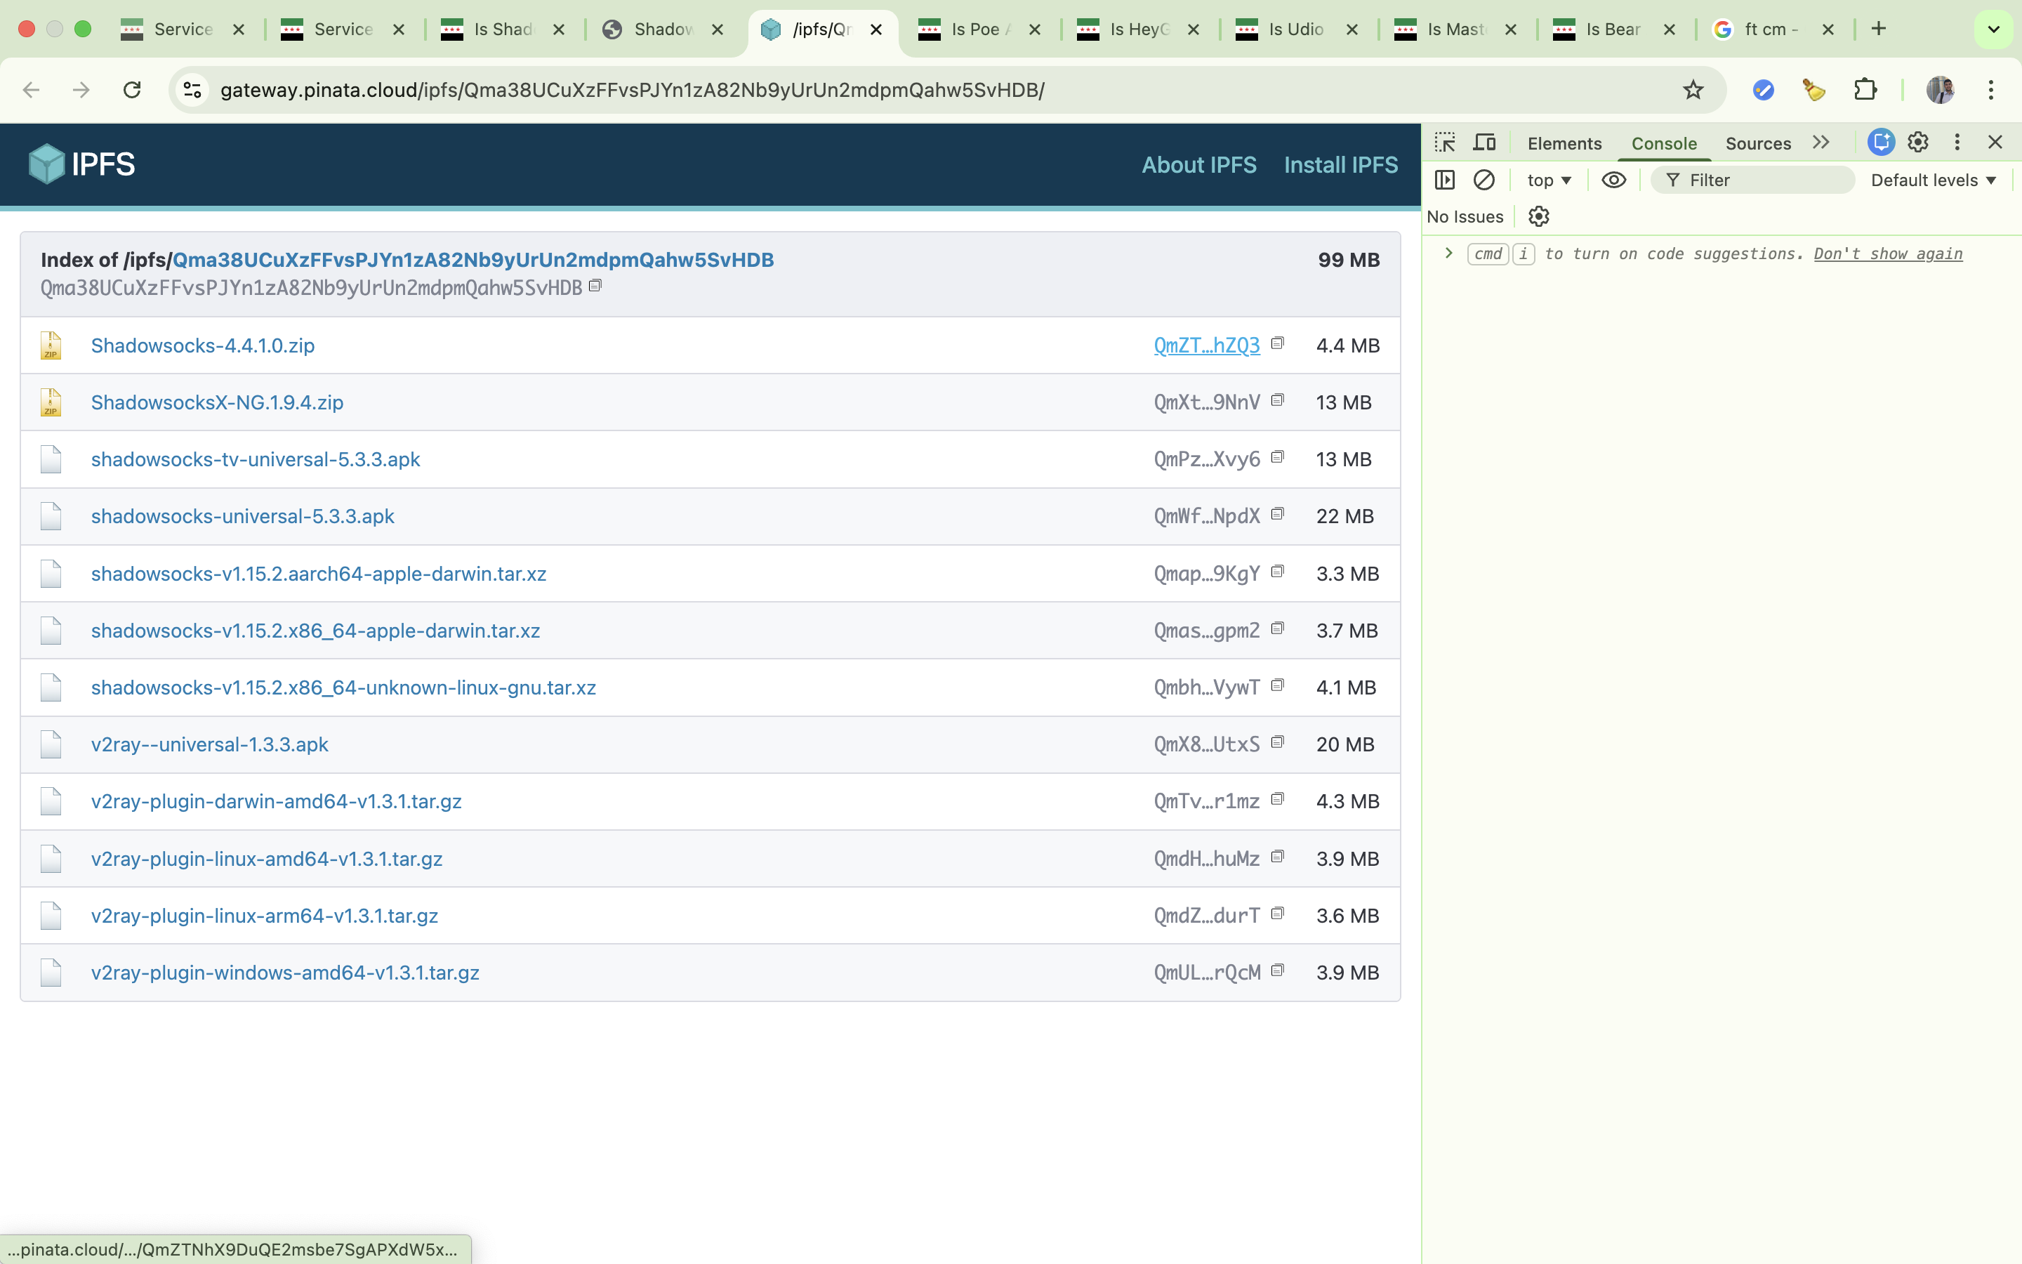Switch to the Sources tab

pyautogui.click(x=1758, y=143)
